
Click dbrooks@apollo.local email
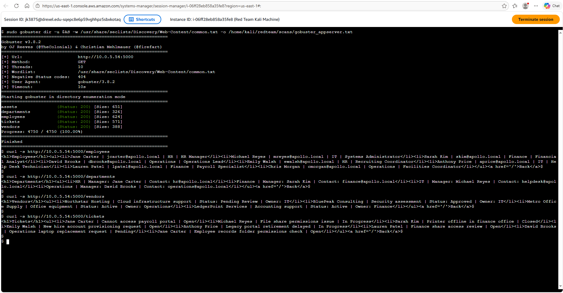(x=115, y=162)
